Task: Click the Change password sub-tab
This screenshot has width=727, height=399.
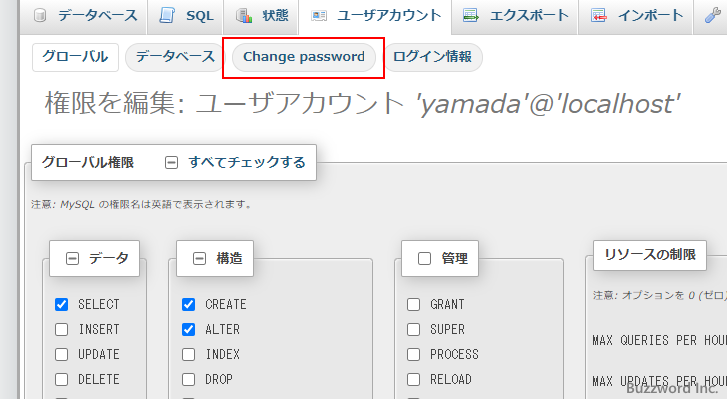Action: click(x=304, y=57)
